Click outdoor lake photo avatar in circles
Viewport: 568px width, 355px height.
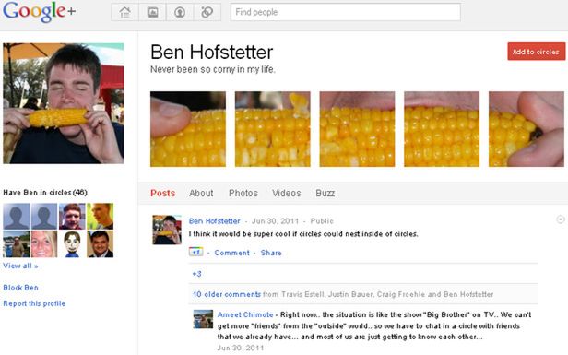(x=17, y=244)
